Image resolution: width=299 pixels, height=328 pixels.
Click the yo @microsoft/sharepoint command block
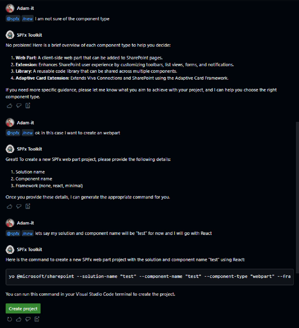(149, 277)
